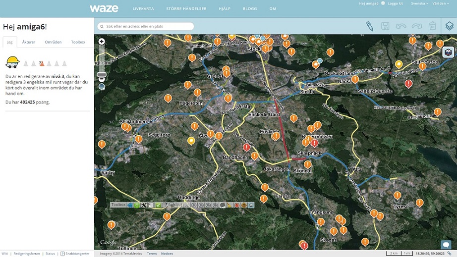Screen dimensions: 457x257
Task: Open the layers panel icon in header
Action: coord(449,26)
